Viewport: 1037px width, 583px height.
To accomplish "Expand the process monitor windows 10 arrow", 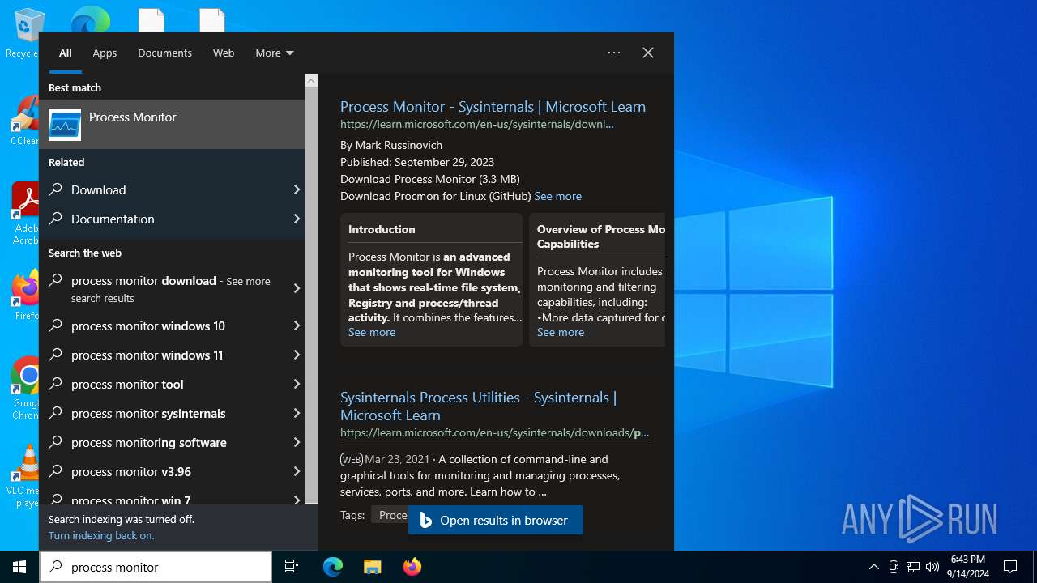I will 297,326.
